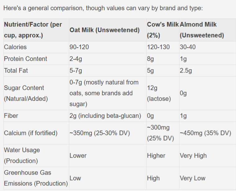This screenshot has width=236, height=191.
Task: Click the Greenhouse Gas Emissions row label
Action: click(x=36, y=178)
